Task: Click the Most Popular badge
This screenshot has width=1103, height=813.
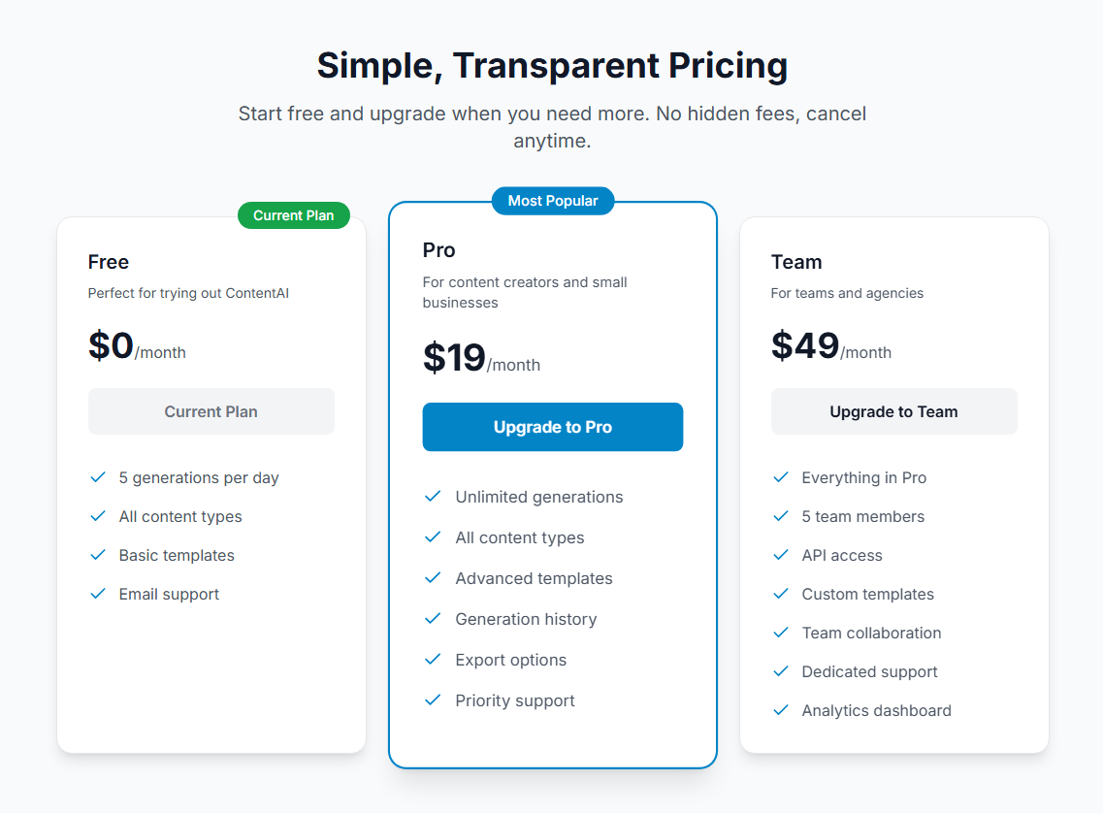Action: pyautogui.click(x=552, y=201)
